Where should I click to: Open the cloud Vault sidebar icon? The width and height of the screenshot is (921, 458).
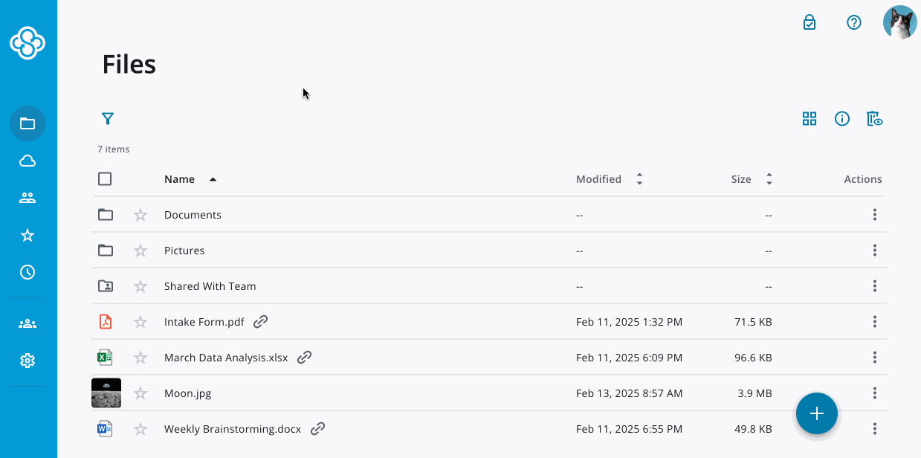point(28,161)
